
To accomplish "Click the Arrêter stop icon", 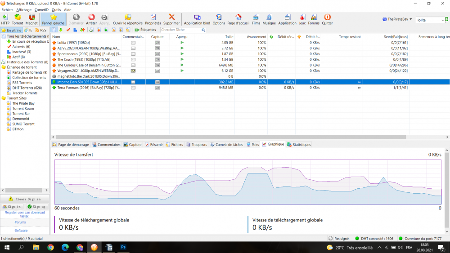I will click(91, 19).
